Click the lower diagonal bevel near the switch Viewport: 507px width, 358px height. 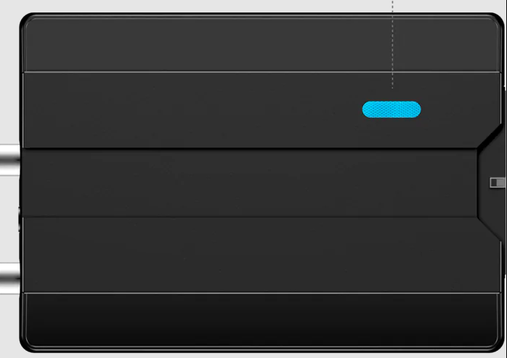(x=491, y=228)
